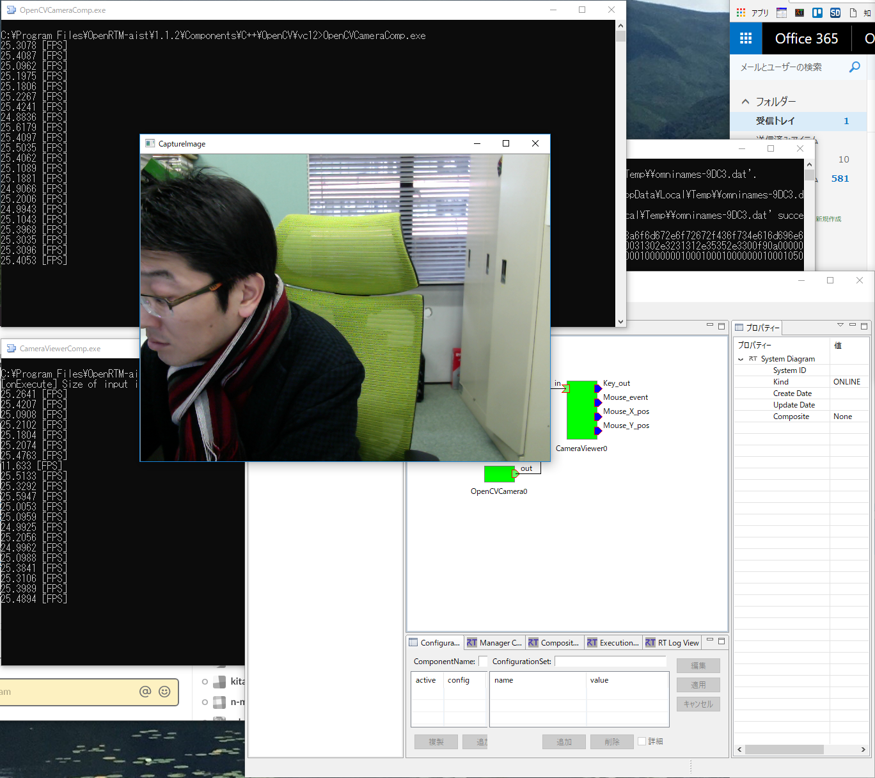Collapse the フォルダー folder section
The height and width of the screenshot is (778, 875).
745,102
